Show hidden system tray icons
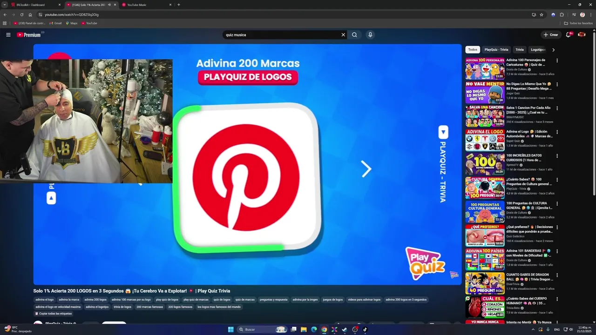 coord(533,329)
